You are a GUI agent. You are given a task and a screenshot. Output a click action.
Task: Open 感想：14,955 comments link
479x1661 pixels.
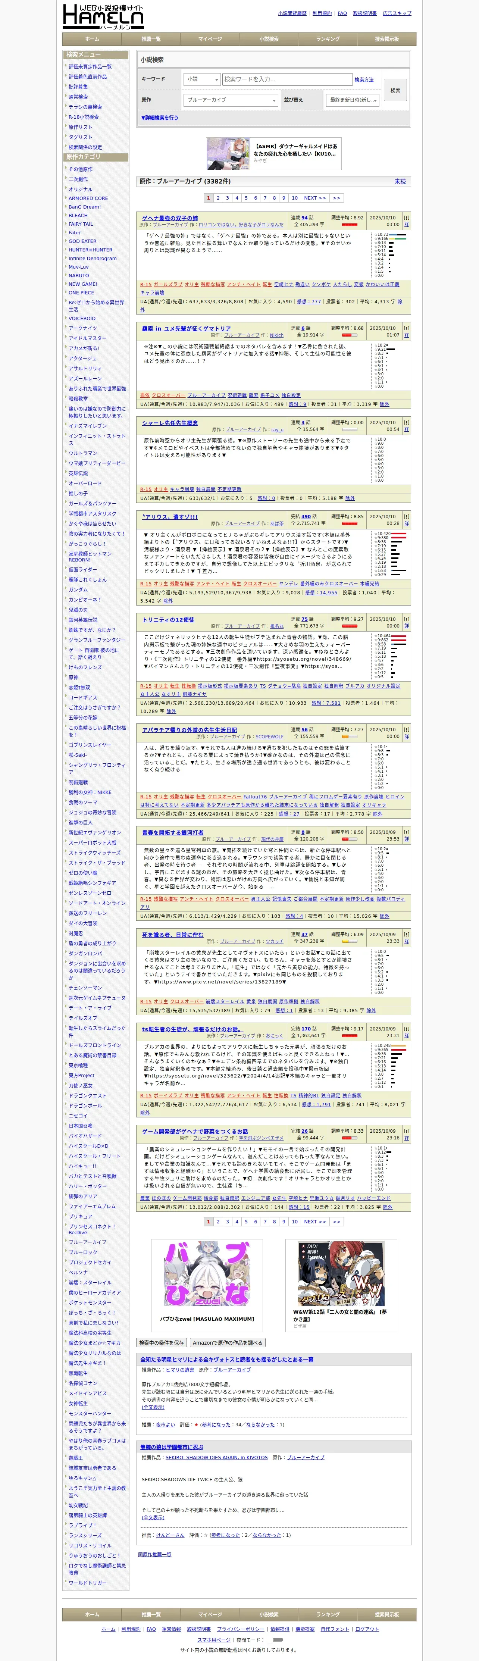(321, 592)
